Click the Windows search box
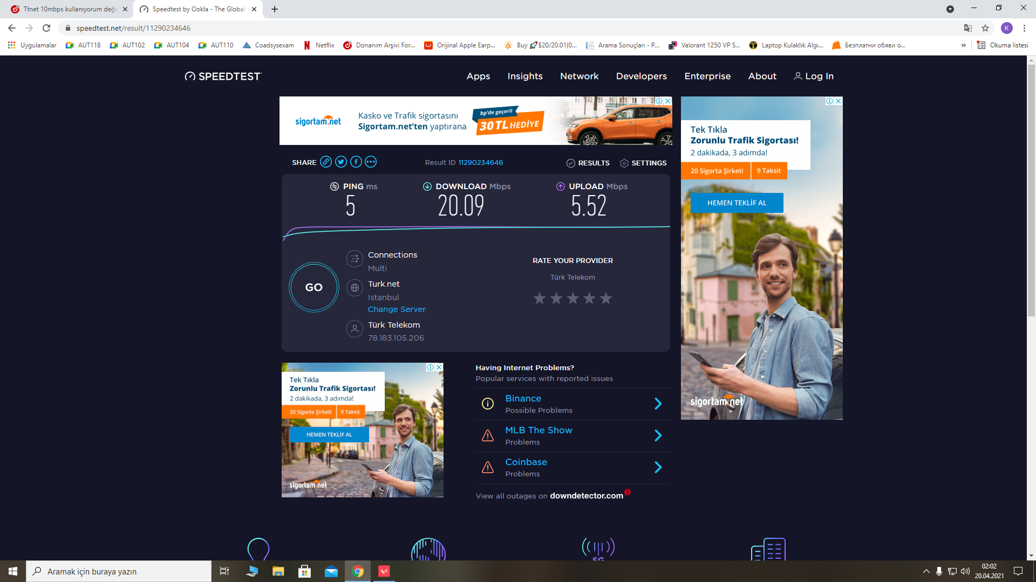The width and height of the screenshot is (1036, 582). tap(119, 571)
